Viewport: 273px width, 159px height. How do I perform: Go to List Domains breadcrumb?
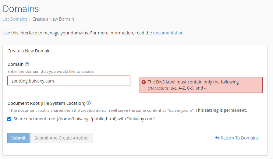(15, 19)
